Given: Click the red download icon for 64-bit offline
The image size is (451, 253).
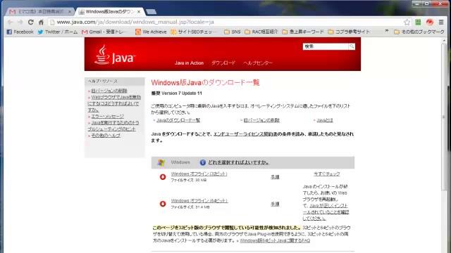Looking at the screenshot, I should point(163,204).
